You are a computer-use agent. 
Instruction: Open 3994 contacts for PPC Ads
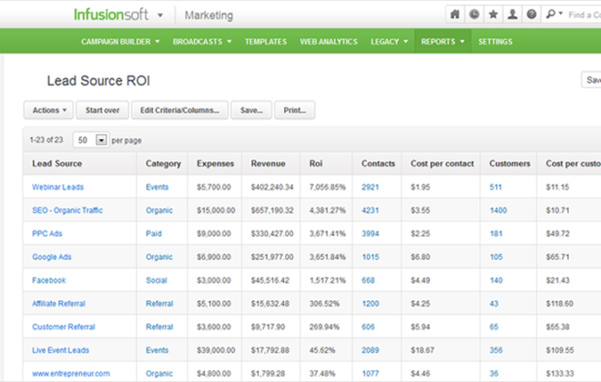click(x=371, y=234)
